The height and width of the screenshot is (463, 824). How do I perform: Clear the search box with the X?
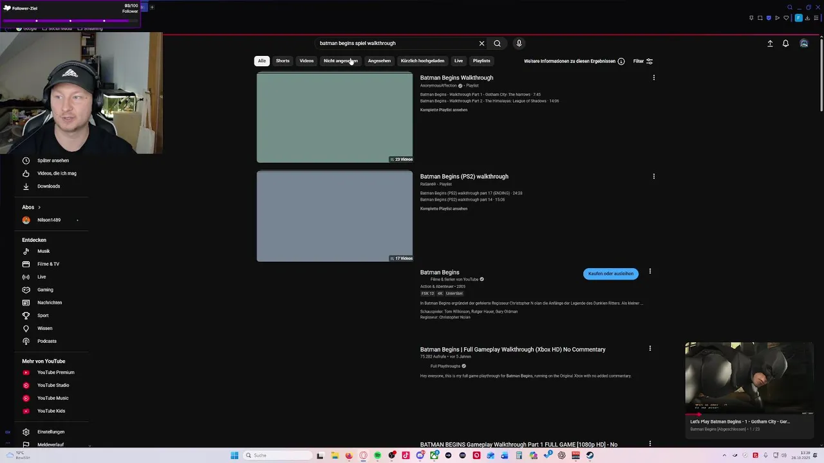pos(482,43)
